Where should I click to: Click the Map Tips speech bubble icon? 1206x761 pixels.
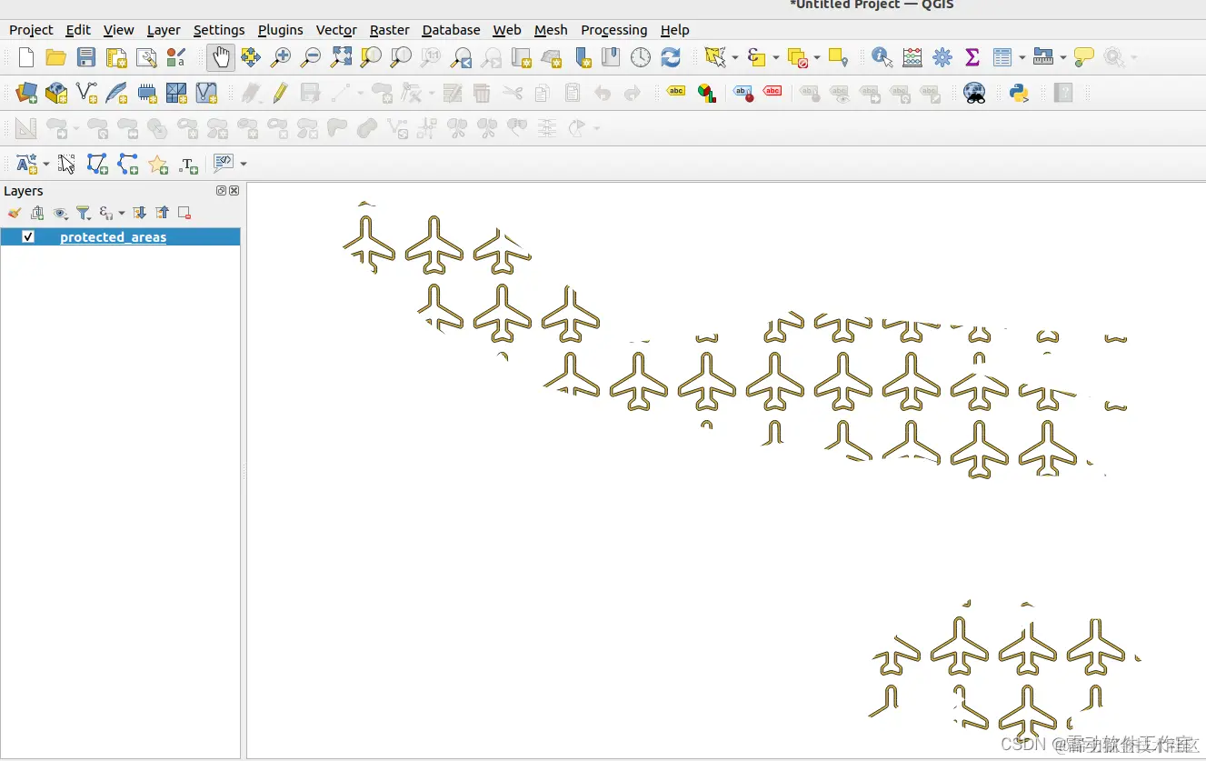tap(1084, 58)
